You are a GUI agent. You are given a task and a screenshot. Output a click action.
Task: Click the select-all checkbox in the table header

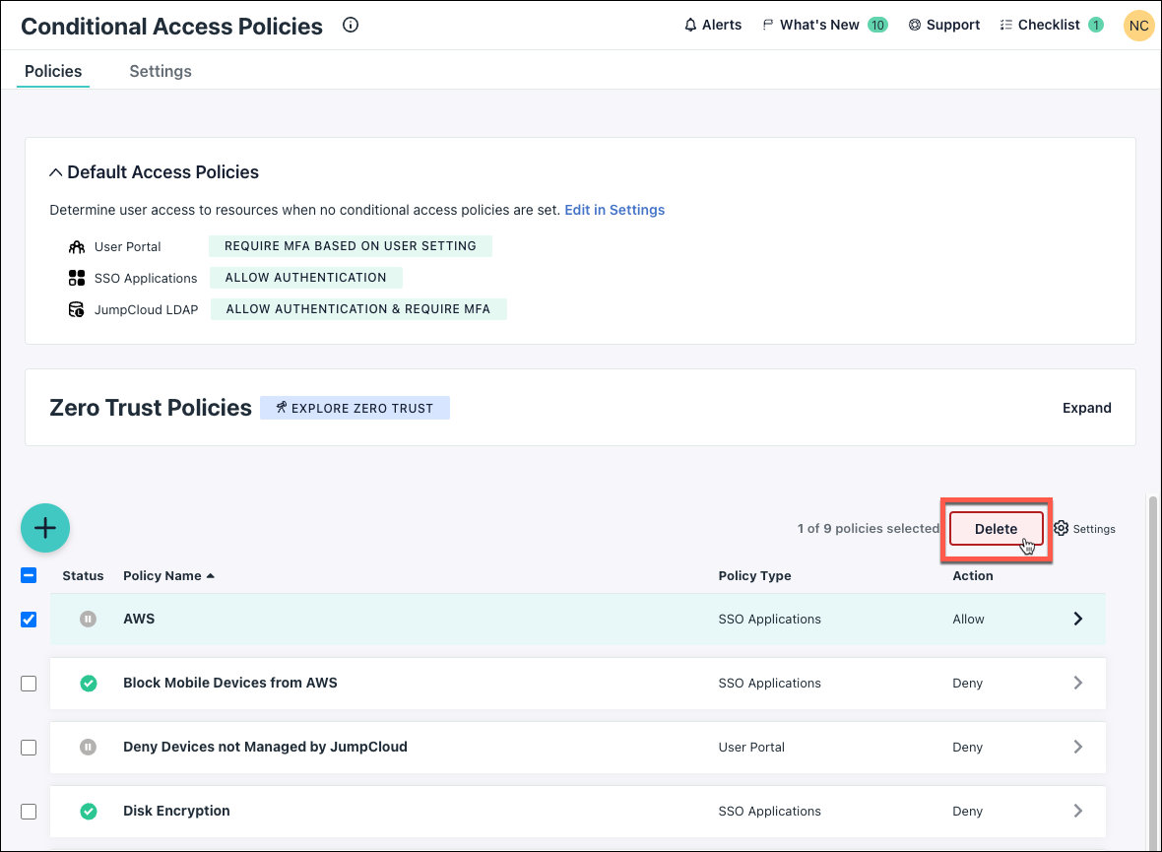[x=29, y=574]
